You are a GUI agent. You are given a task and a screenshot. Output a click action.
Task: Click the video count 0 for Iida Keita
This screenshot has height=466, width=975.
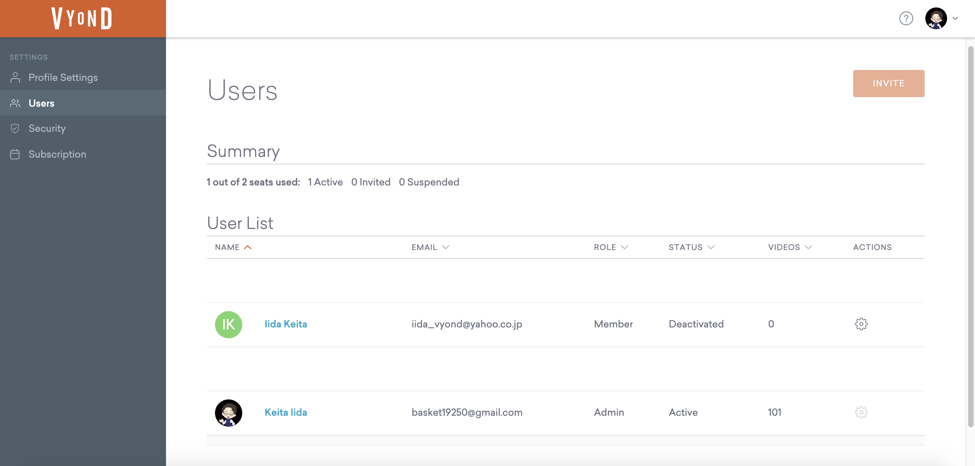click(x=771, y=324)
